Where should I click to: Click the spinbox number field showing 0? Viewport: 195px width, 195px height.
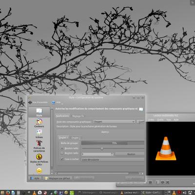click(x=96, y=154)
